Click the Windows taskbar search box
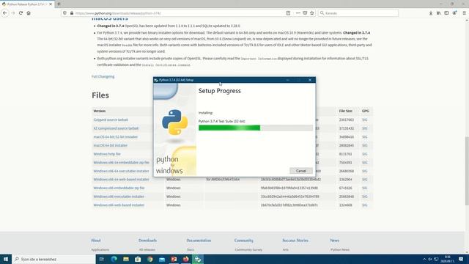Screen dimensions: 469x264 click(53, 259)
